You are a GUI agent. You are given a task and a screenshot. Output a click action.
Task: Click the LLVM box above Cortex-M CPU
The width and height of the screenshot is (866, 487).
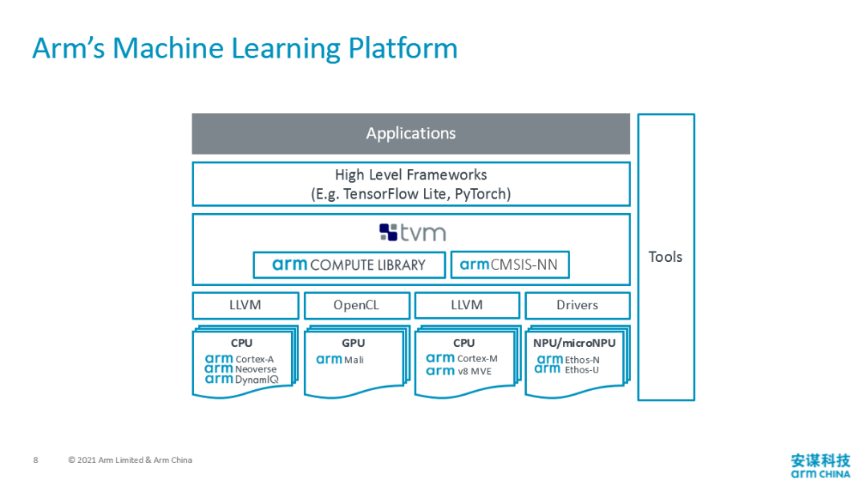click(467, 305)
